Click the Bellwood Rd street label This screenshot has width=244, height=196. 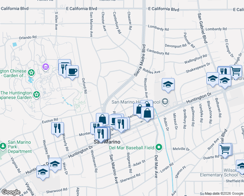(193, 116)
